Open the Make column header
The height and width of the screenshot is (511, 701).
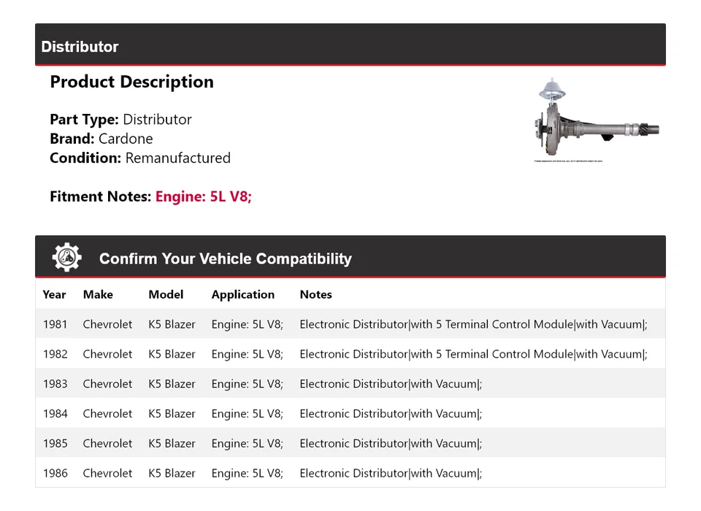[x=98, y=294]
